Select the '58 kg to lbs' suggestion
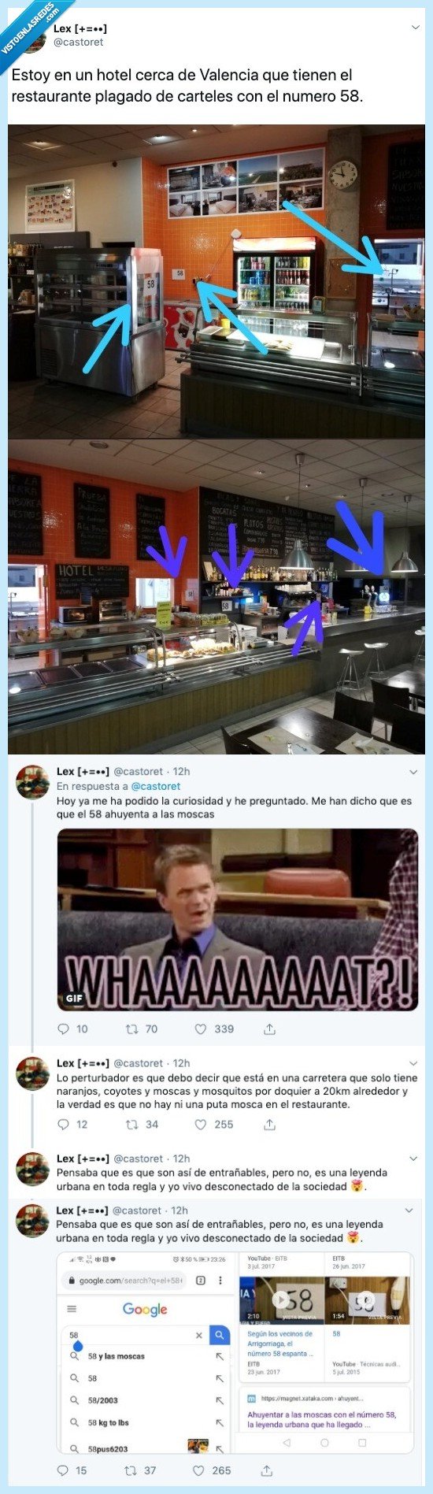The image size is (433, 1494). (108, 1422)
